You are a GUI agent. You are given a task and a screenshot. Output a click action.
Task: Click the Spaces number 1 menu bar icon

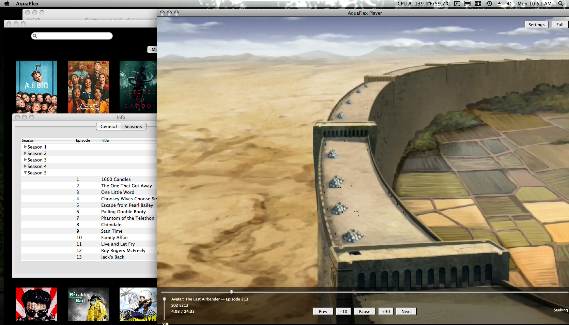pos(478,4)
